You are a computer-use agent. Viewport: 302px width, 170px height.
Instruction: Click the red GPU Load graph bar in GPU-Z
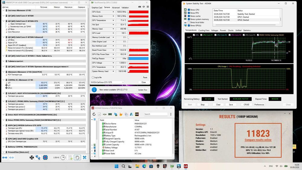[138, 33]
